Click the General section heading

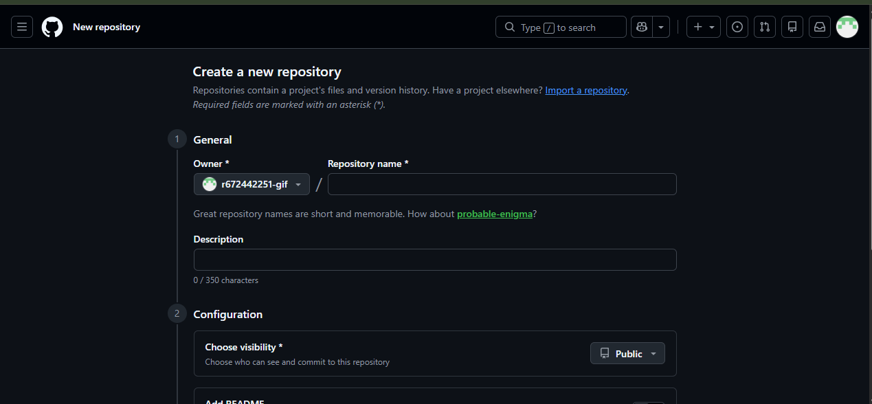point(212,139)
